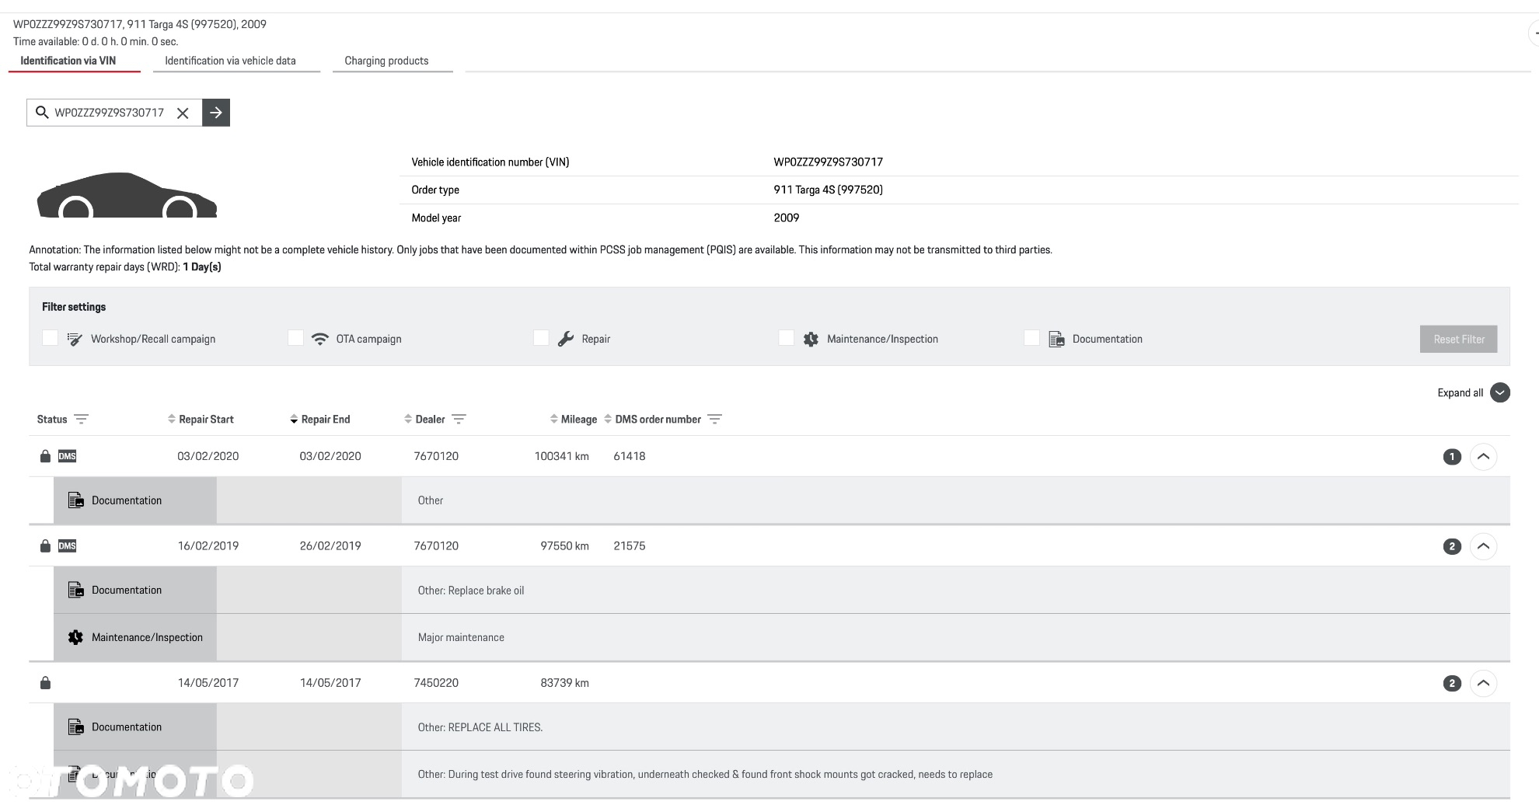Viewport: 1539px width, 805px height.
Task: Collapse the 16/02/2019 job entry
Action: [1483, 546]
